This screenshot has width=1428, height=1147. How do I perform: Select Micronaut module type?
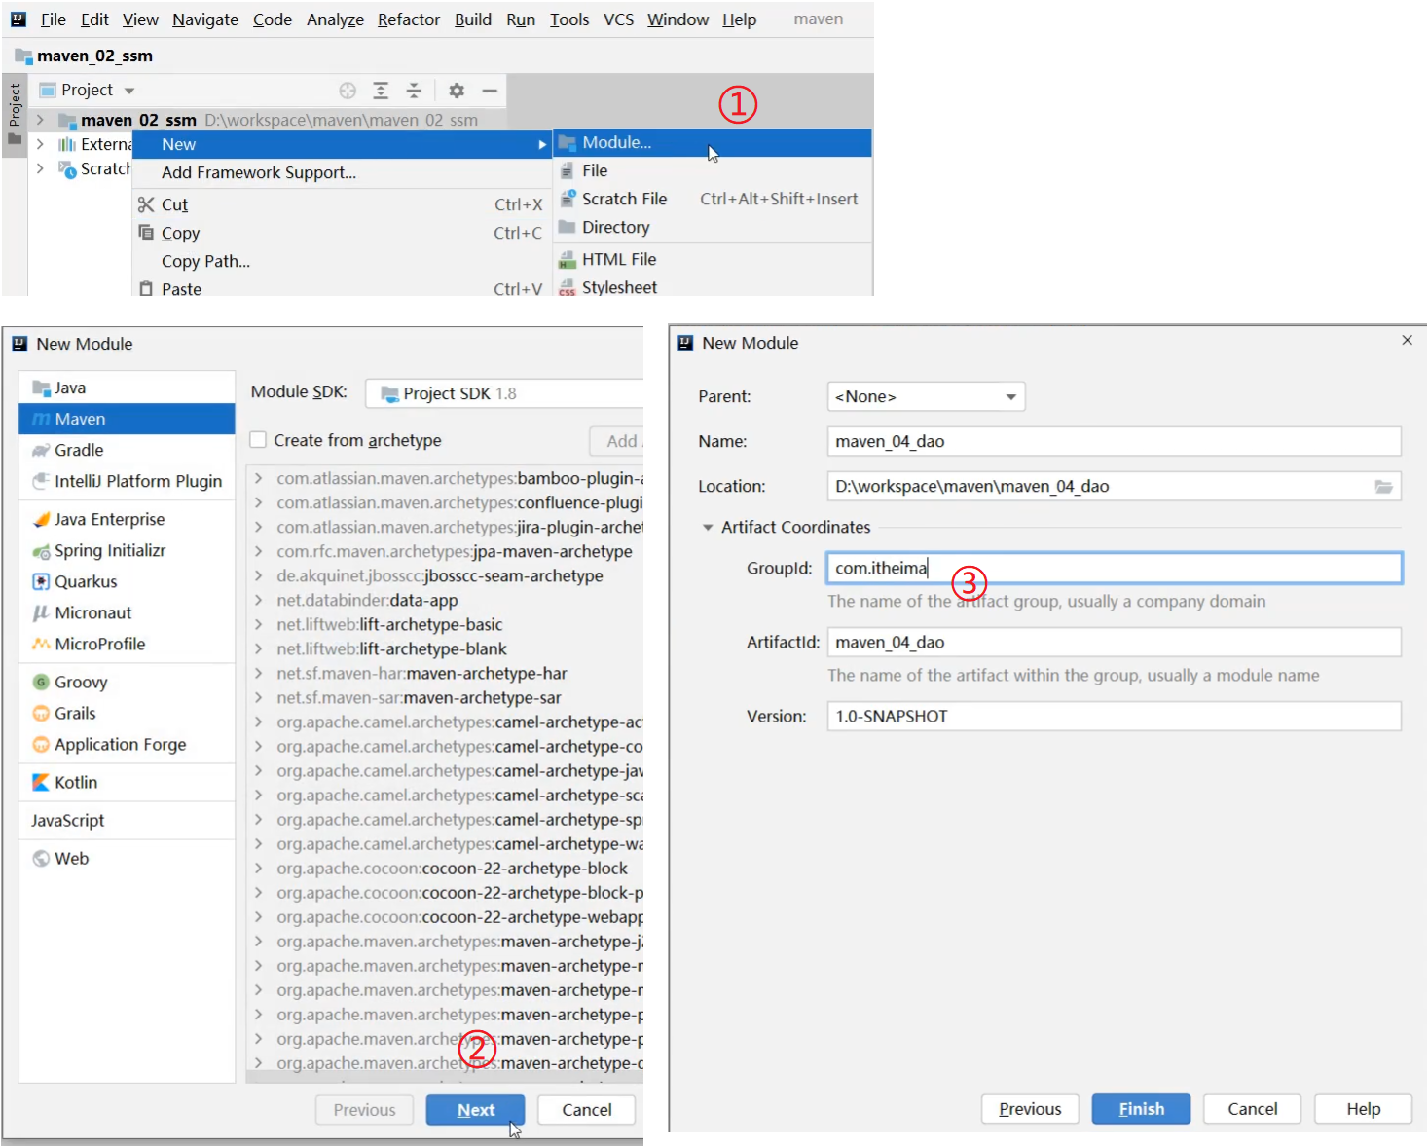127,612
